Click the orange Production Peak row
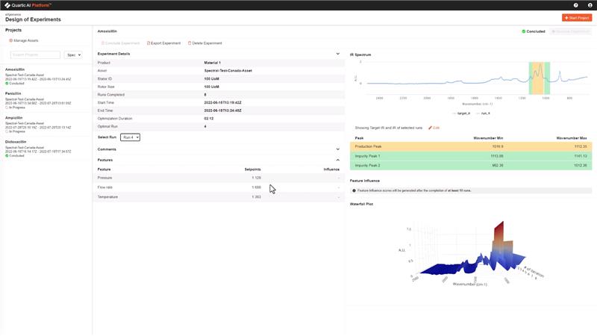 471,146
